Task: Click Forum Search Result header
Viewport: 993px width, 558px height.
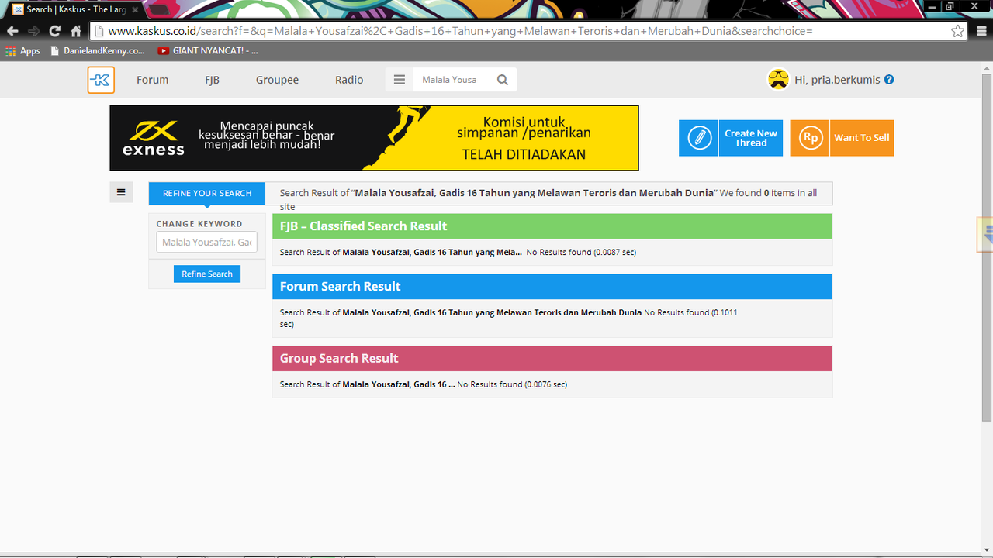Action: [x=552, y=286]
